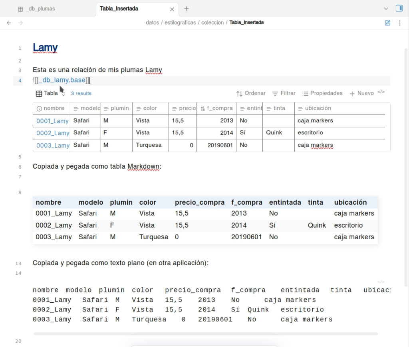Click the horizontal scrollbar under the plain text block
This screenshot has width=409, height=347.
pos(206,333)
